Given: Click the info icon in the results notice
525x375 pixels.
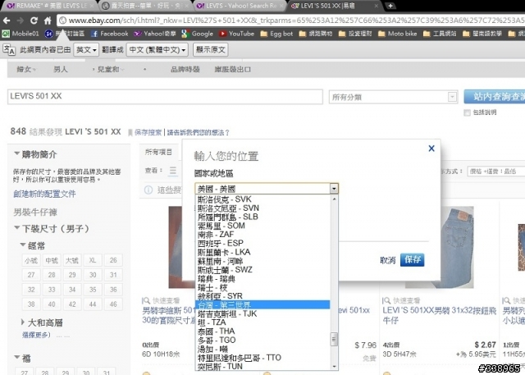Looking at the screenshot, I should [148, 190].
